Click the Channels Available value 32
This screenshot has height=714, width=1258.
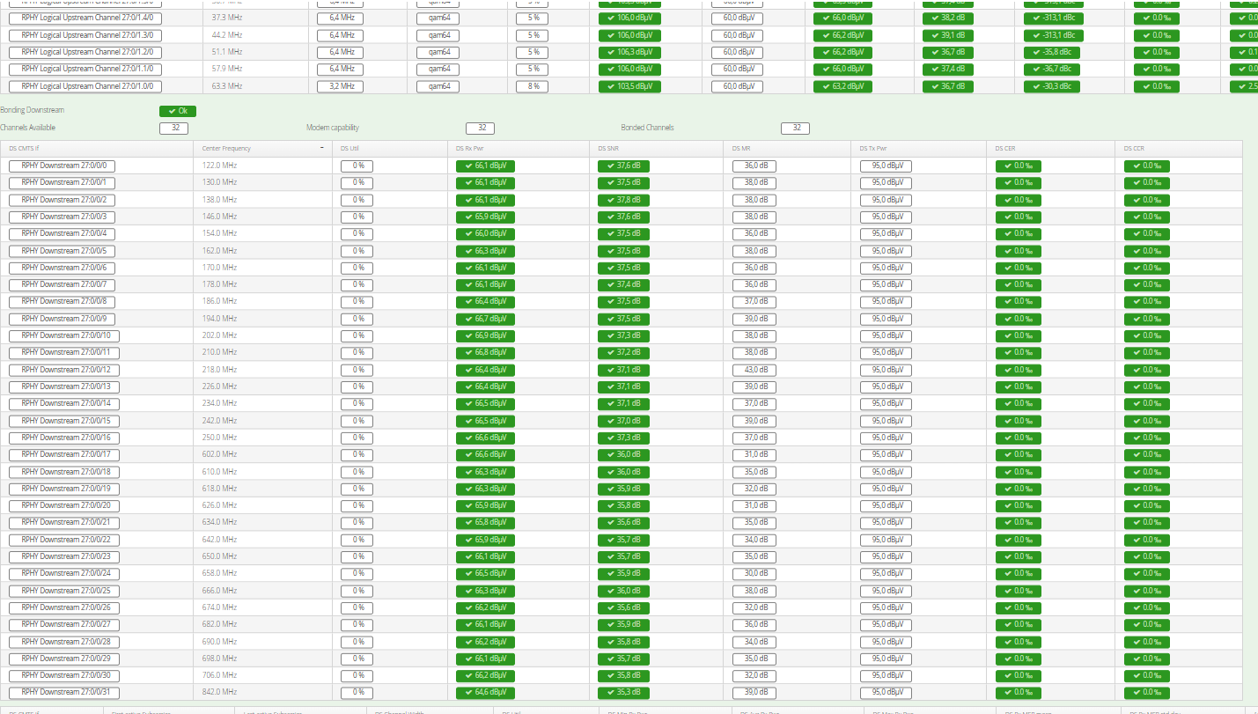173,129
